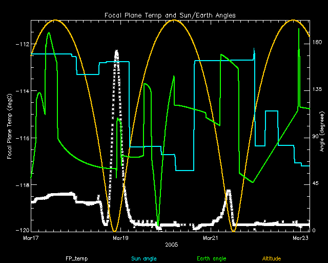328x263 pixels.
Task: Click the -114 temperature tick label
Action: [23, 91]
